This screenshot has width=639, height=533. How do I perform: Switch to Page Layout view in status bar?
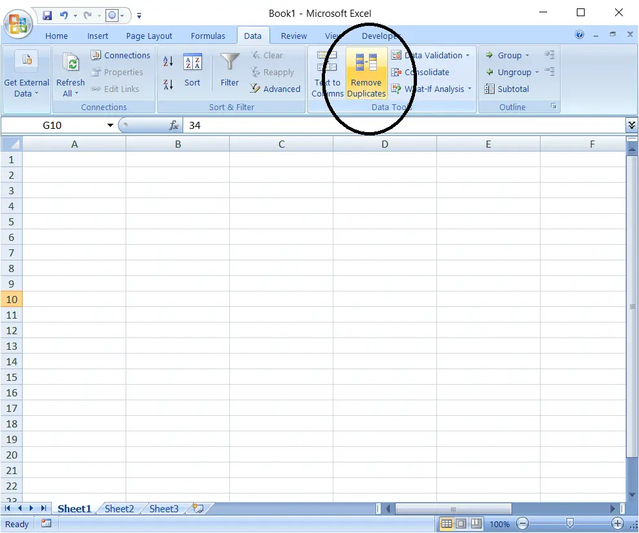461,524
